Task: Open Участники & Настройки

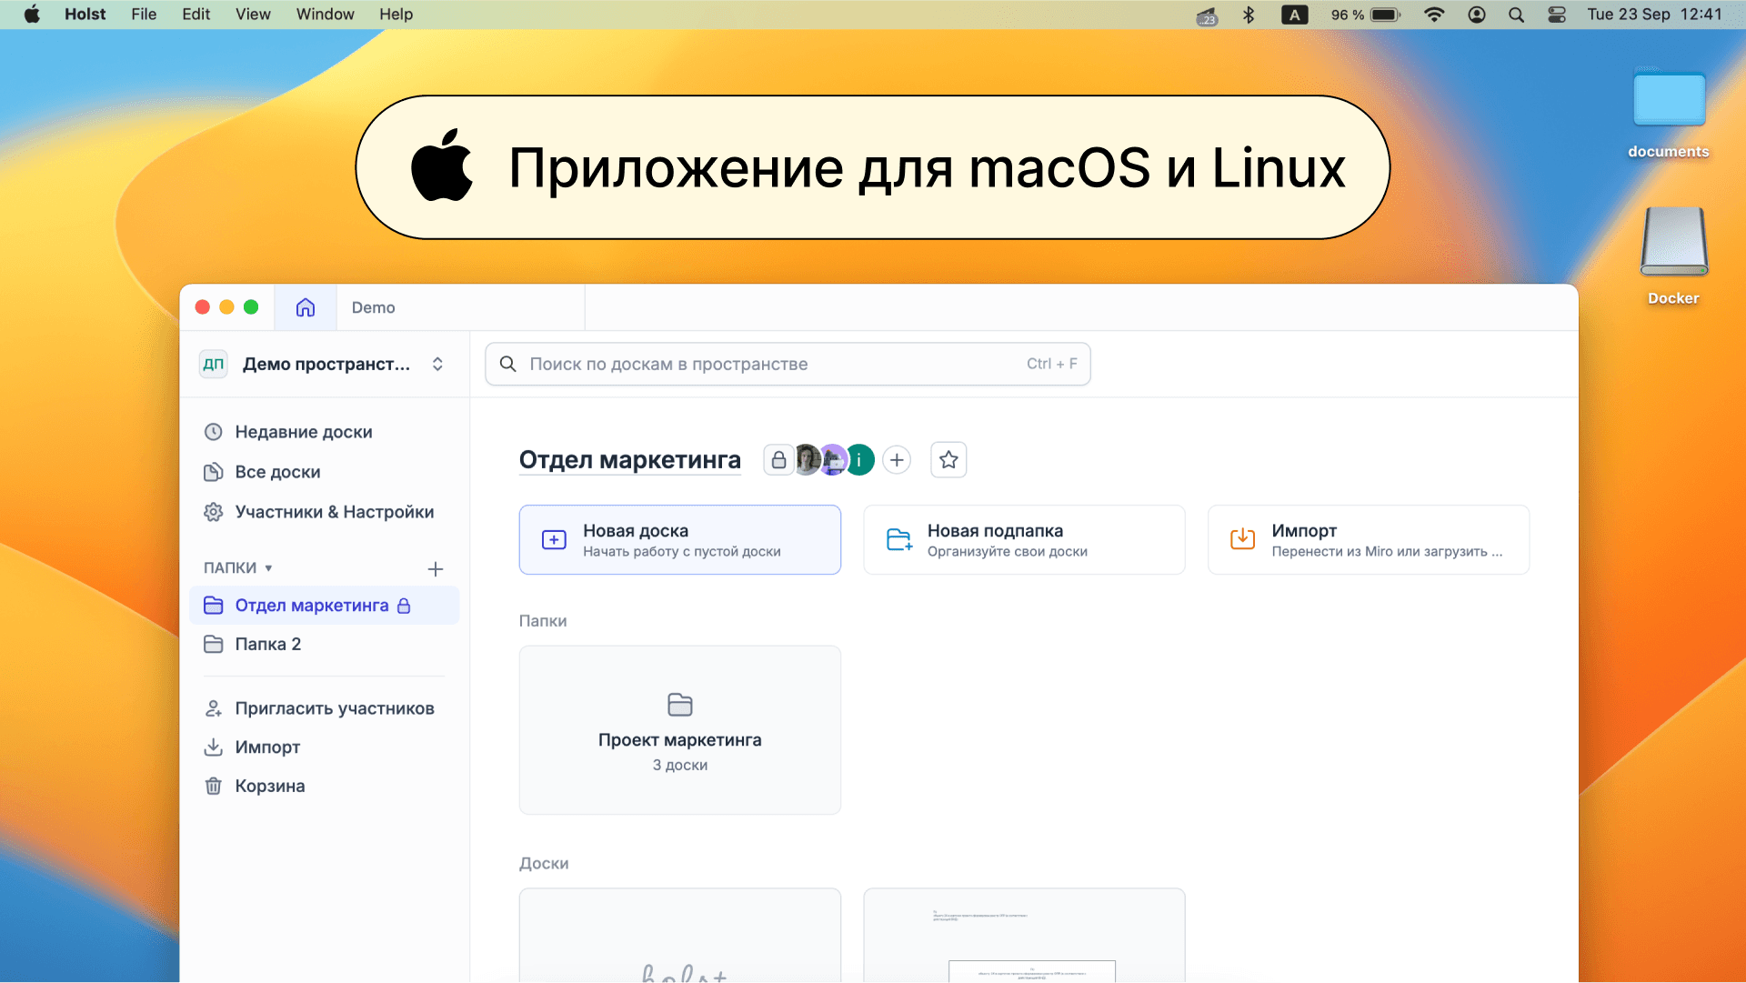Action: 335,512
